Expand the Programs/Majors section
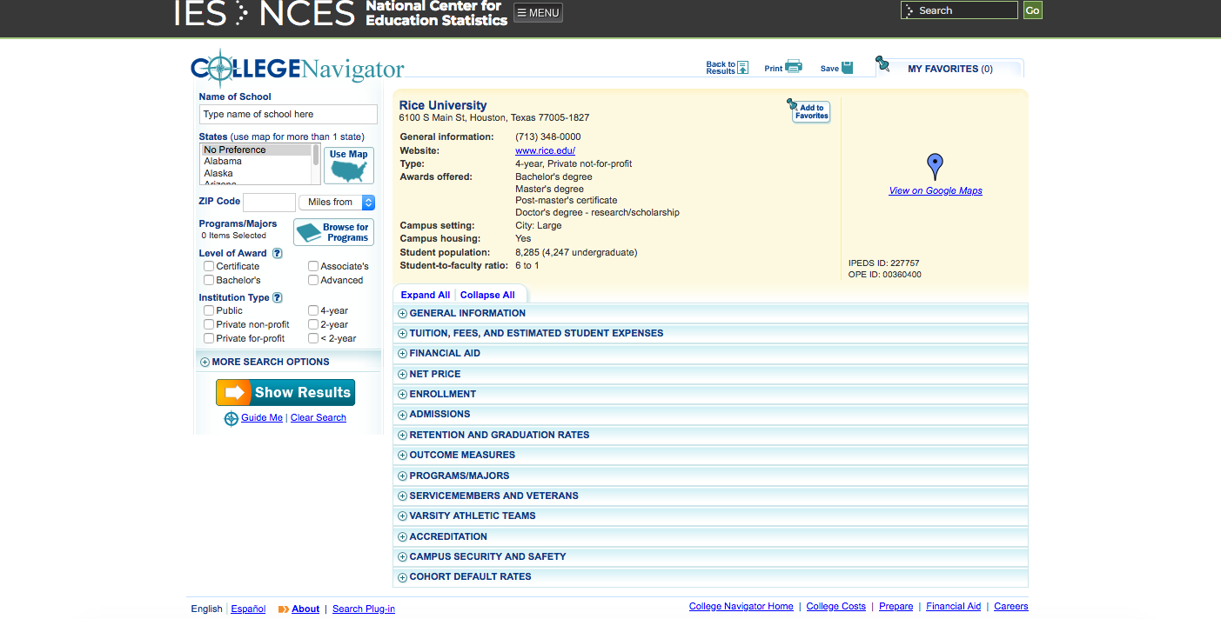Screen dimensions: 1221x619 [710, 476]
